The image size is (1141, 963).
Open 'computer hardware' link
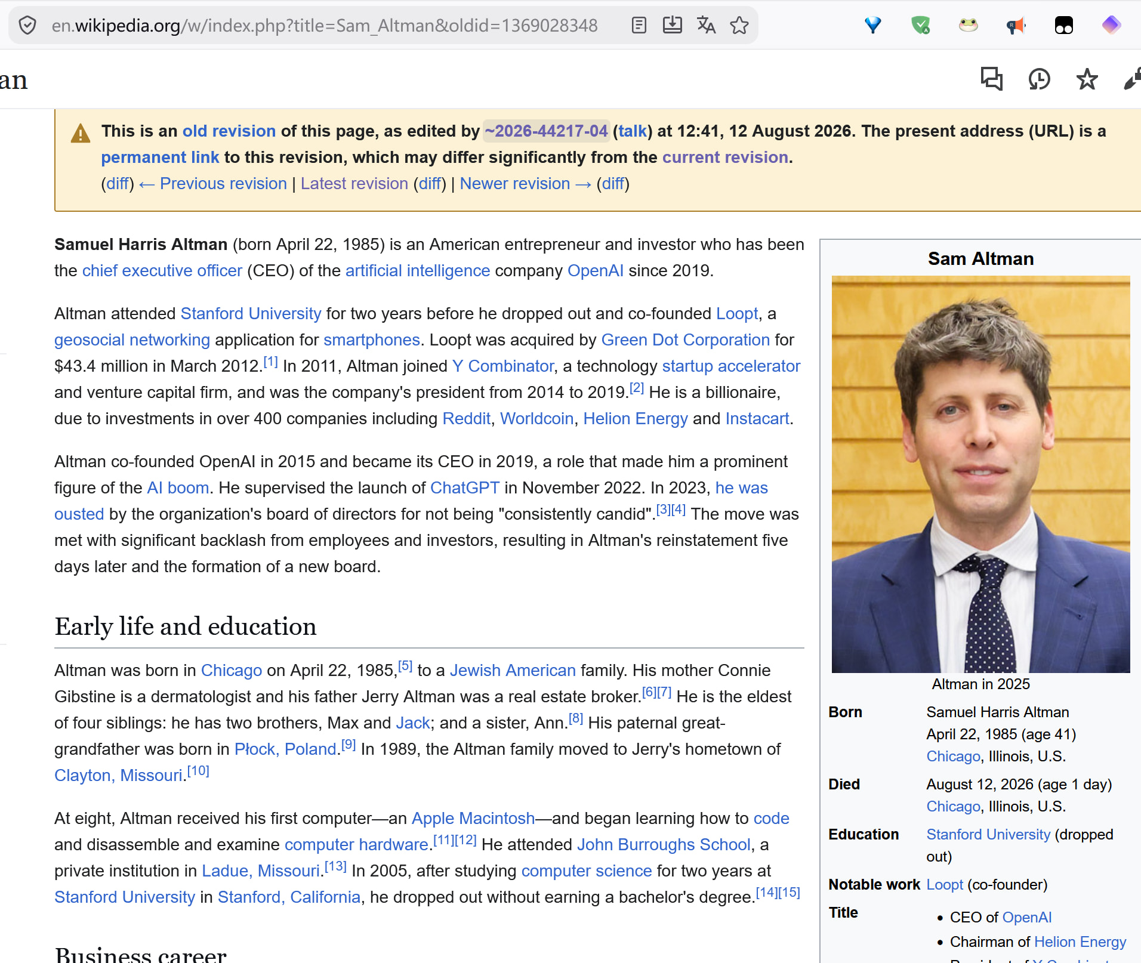(356, 845)
